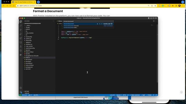Open the Search view in the activity bar
186x104 pixels.
[21, 26]
